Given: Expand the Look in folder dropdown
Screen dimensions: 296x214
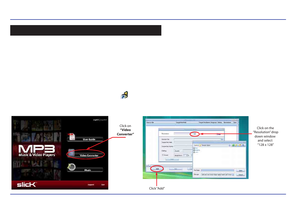Looking at the screenshot, I should click(x=230, y=145).
